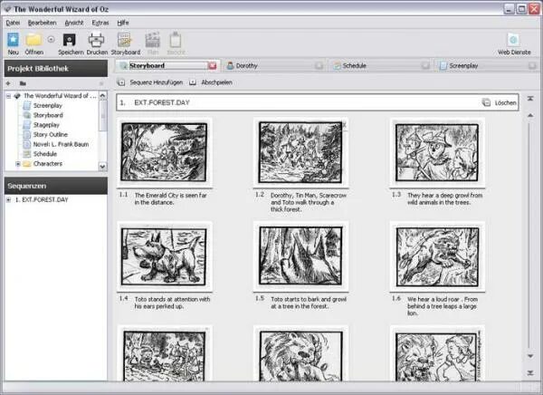Close the Storyboard tab with red X
Image resolution: width=543 pixels, height=395 pixels.
point(213,65)
